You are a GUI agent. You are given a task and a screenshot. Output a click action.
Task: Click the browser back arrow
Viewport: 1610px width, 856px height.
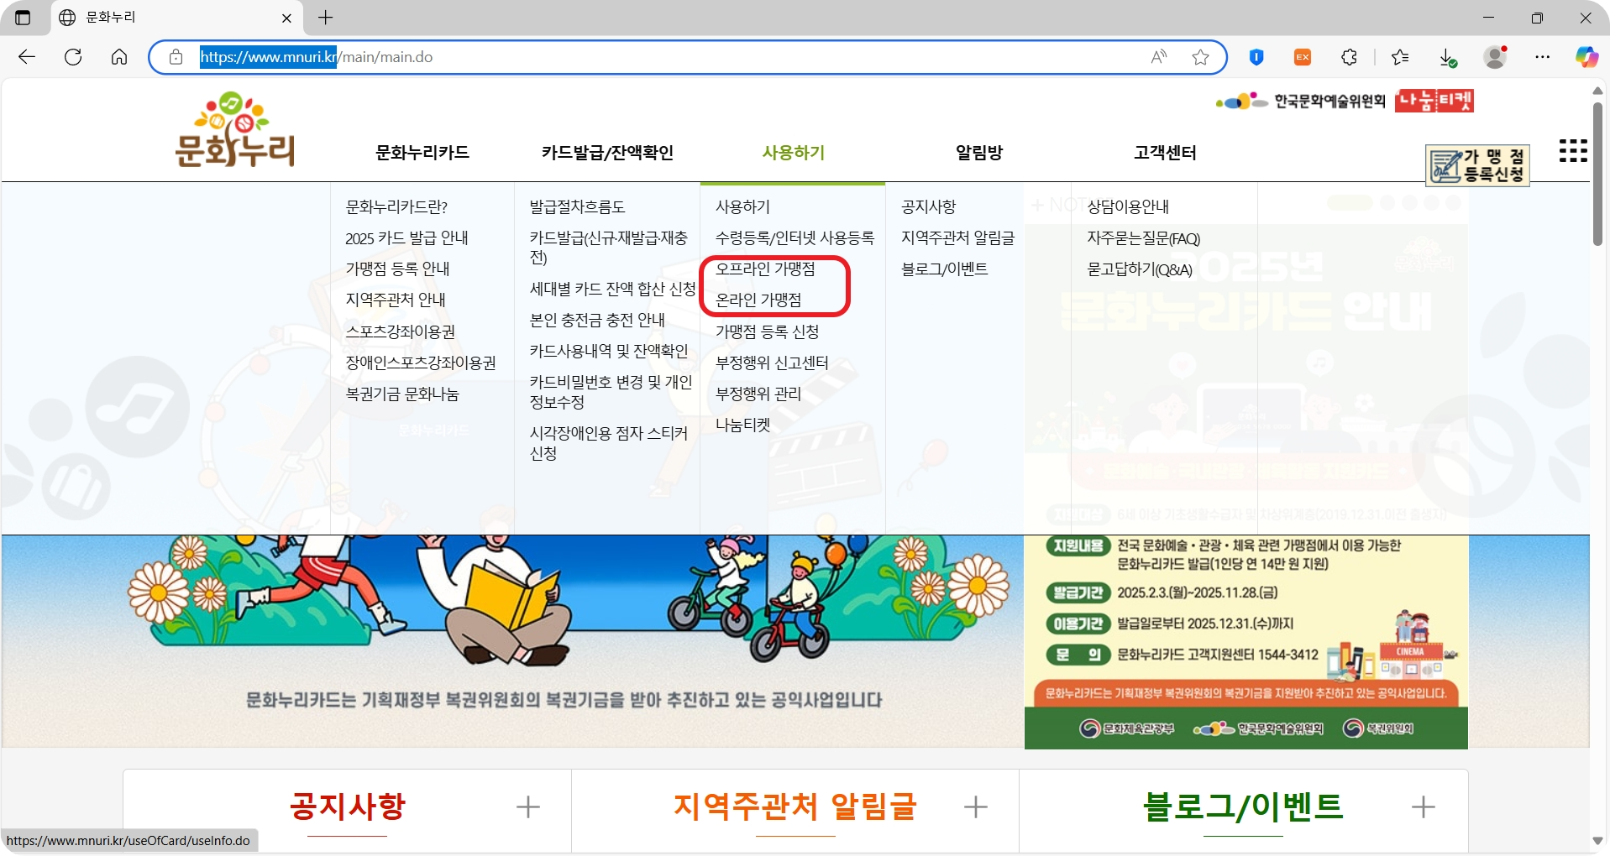27,56
